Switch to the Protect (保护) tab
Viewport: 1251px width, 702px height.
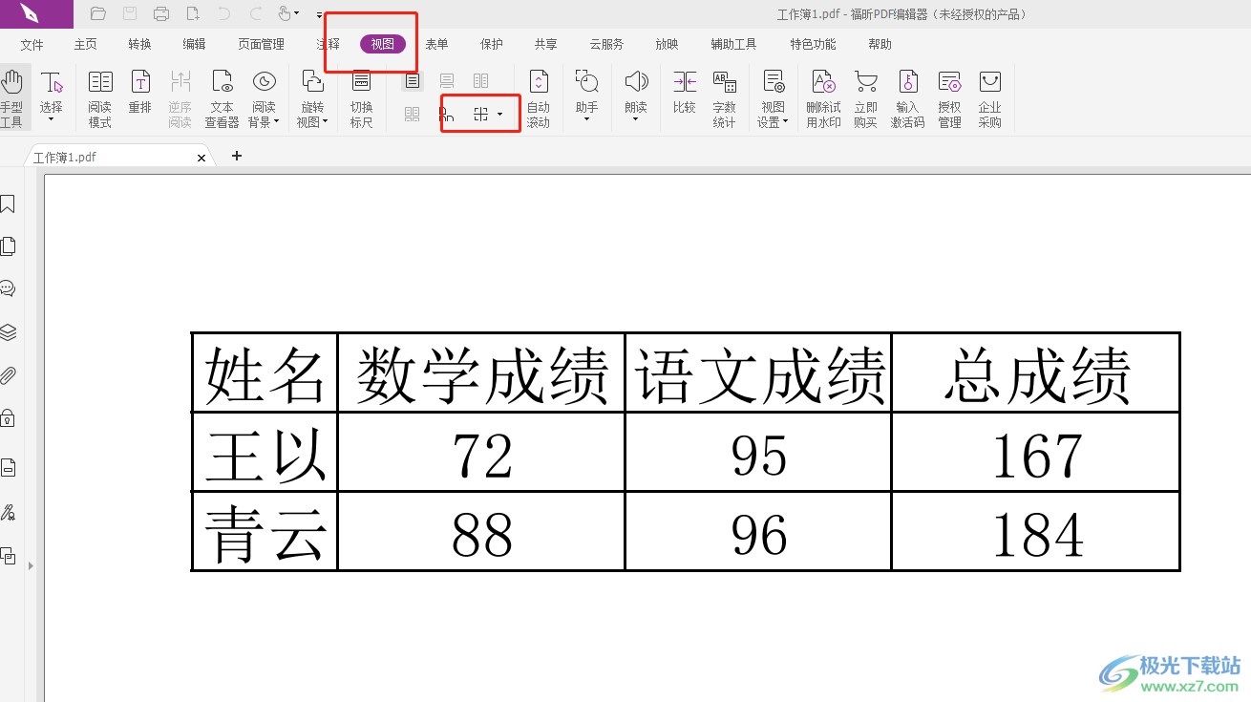click(x=492, y=44)
